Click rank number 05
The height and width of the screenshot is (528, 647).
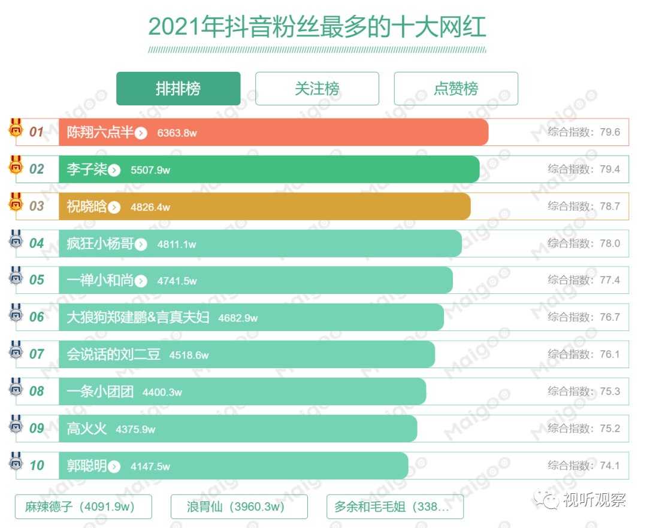[x=37, y=280]
